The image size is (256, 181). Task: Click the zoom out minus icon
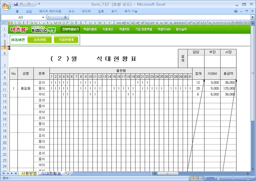pyautogui.click(x=218, y=178)
